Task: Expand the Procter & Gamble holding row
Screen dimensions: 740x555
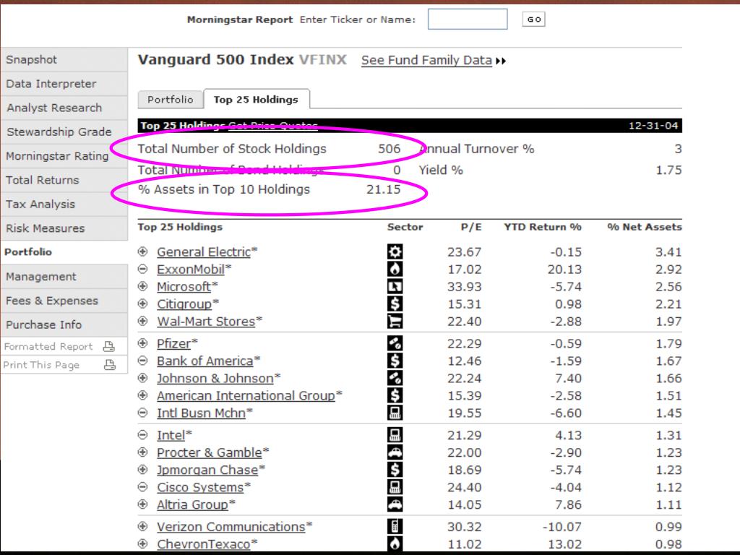Action: (142, 452)
